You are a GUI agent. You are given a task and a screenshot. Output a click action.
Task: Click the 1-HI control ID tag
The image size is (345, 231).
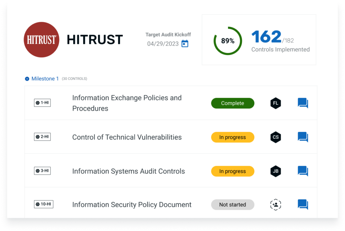(x=42, y=103)
